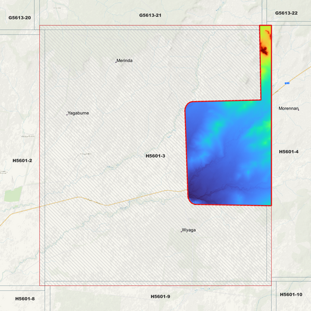Click the G5613-20 map tile label

[20, 18]
